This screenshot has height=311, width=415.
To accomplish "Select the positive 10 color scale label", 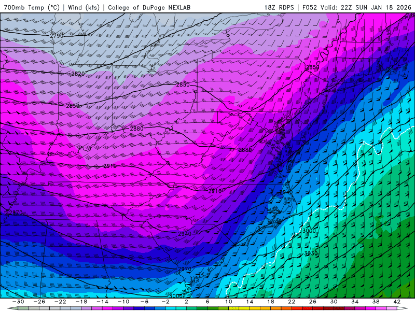I will coord(229,302).
